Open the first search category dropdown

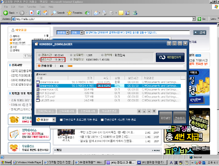click(x=67, y=33)
